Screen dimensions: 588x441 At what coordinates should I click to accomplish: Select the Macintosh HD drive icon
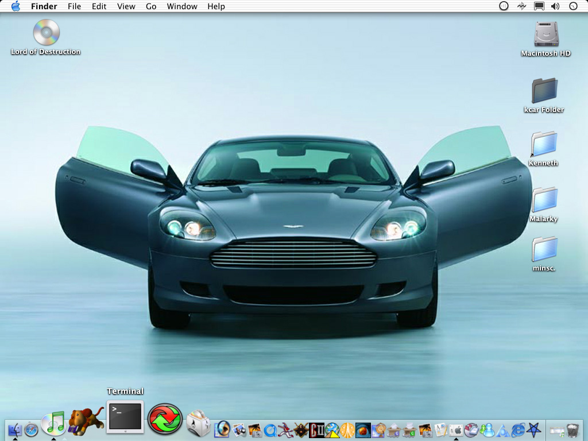[545, 34]
